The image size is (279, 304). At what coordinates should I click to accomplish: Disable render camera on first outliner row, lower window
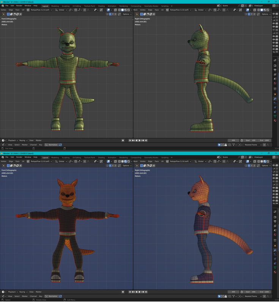(x=277, y=165)
